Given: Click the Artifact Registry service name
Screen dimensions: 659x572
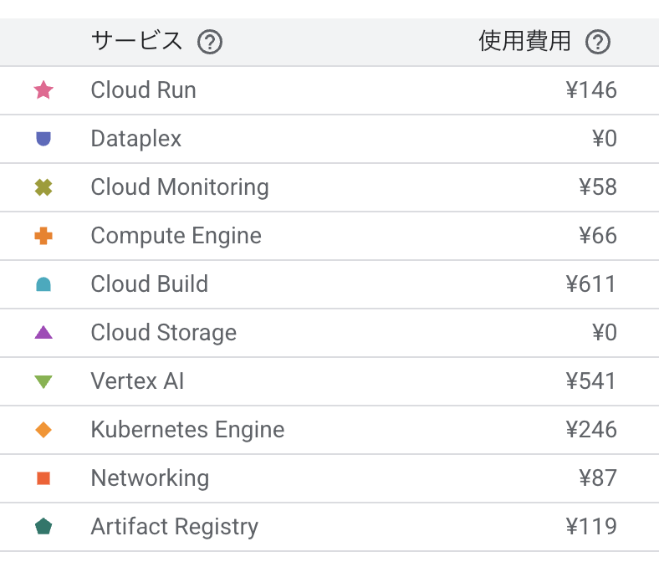Looking at the screenshot, I should click(174, 527).
